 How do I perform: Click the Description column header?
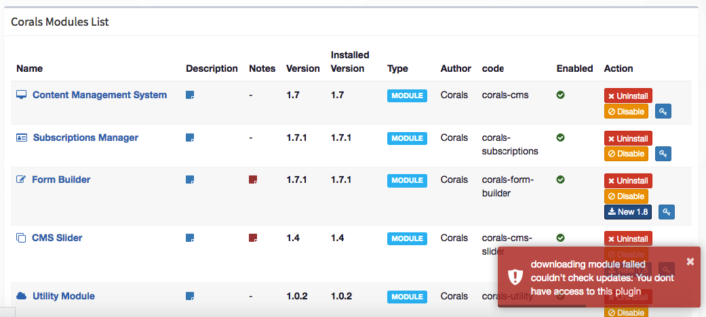click(212, 69)
